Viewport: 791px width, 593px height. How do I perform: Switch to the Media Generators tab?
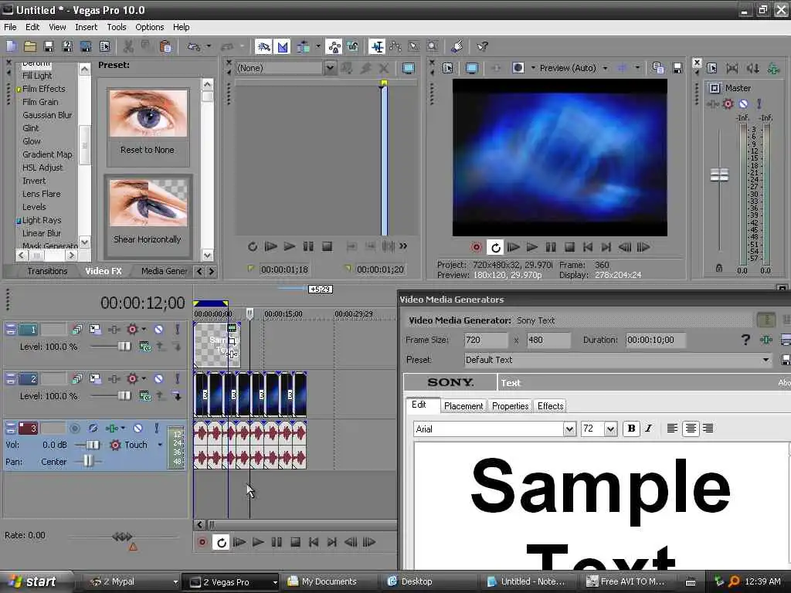tap(164, 271)
